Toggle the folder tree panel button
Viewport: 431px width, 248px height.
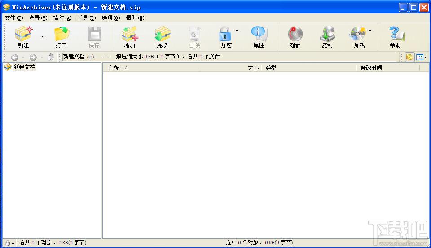pos(409,57)
